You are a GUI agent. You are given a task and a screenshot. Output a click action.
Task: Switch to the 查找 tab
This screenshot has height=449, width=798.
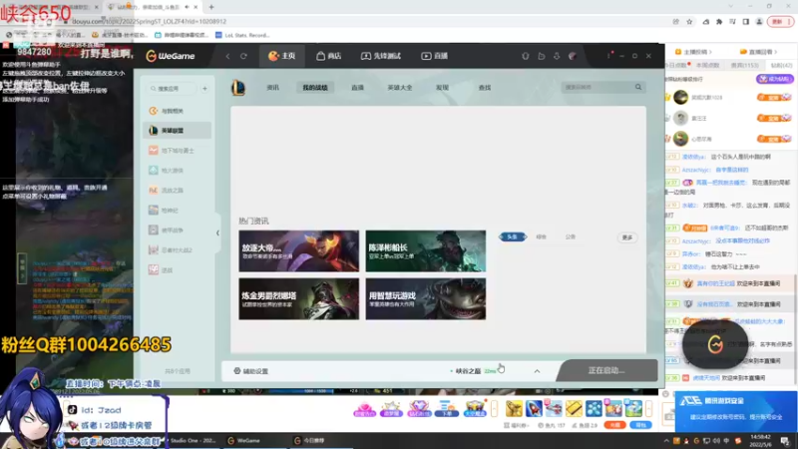pos(485,88)
